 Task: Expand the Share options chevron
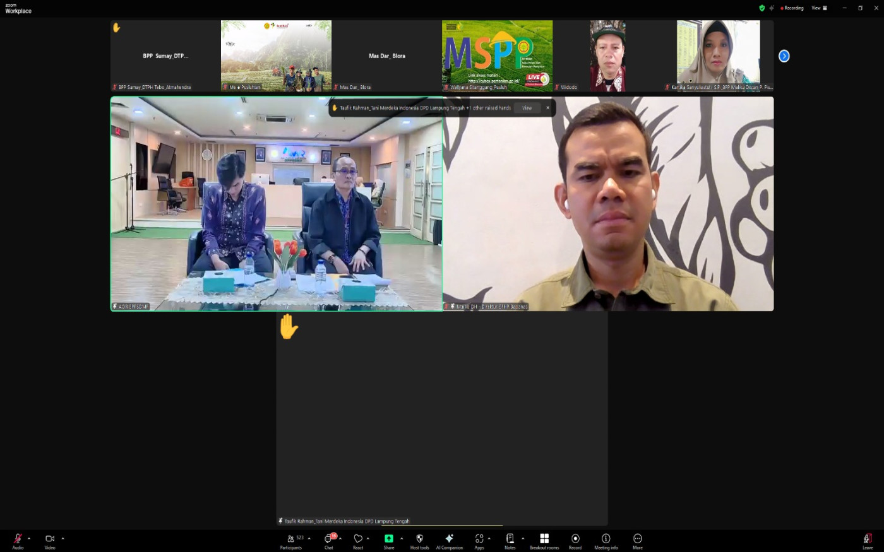(402, 539)
